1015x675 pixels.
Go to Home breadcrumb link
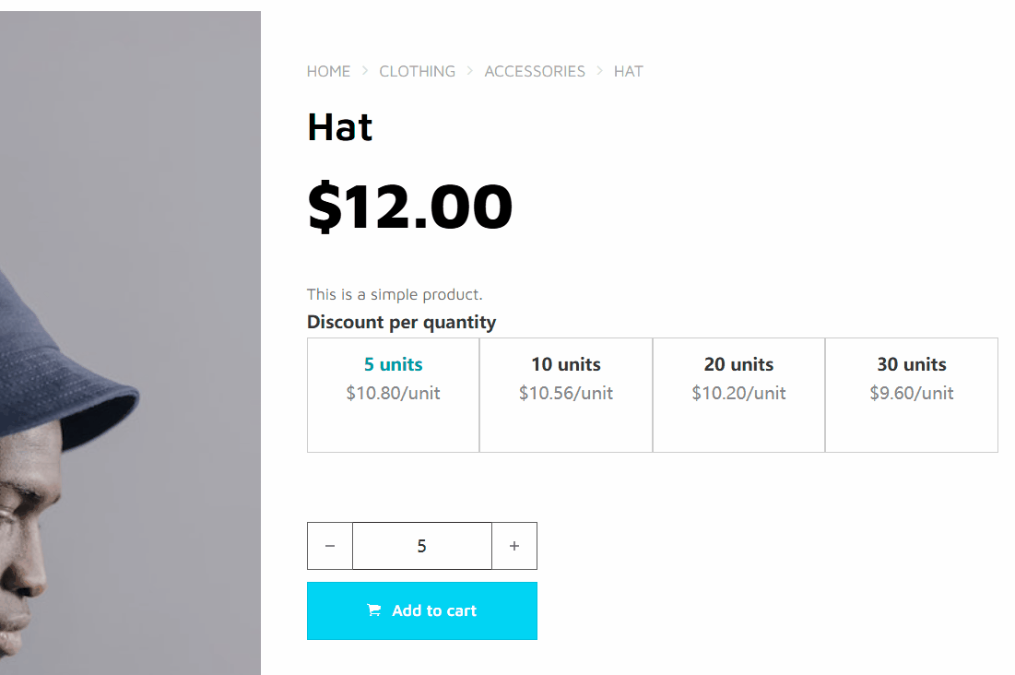[329, 71]
